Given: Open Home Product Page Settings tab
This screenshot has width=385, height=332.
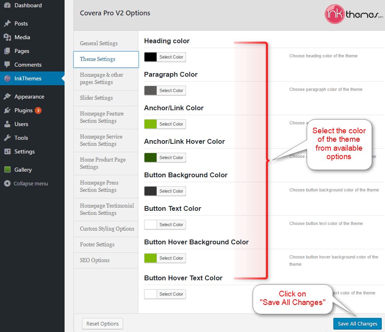Looking at the screenshot, I should 106,164.
